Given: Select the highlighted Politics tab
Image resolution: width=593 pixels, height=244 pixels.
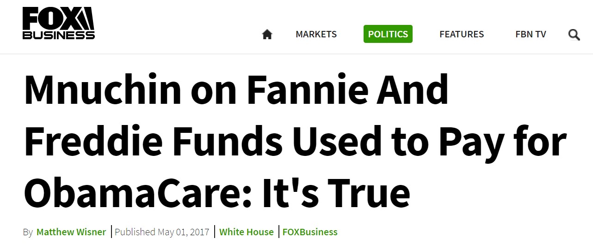Looking at the screenshot, I should tap(388, 34).
